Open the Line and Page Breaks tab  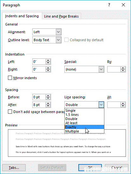click(x=61, y=16)
